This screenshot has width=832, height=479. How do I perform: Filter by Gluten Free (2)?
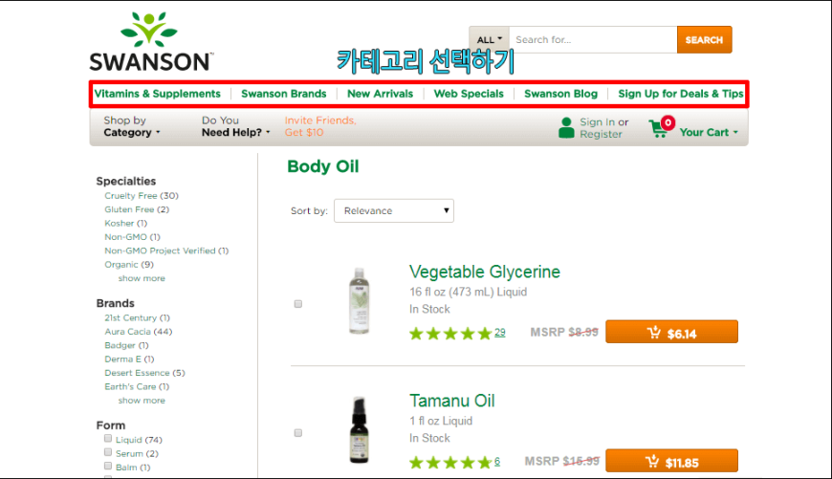pyautogui.click(x=137, y=209)
